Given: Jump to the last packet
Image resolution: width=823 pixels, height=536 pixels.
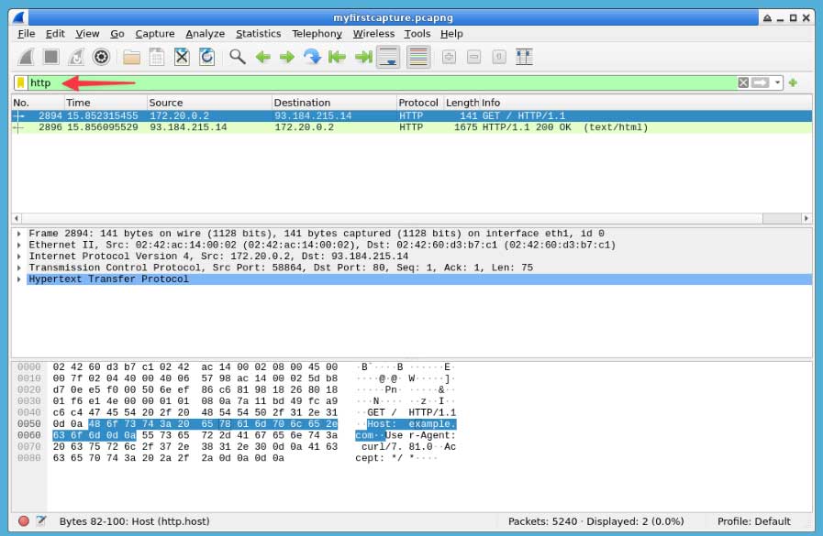Looking at the screenshot, I should [362, 57].
